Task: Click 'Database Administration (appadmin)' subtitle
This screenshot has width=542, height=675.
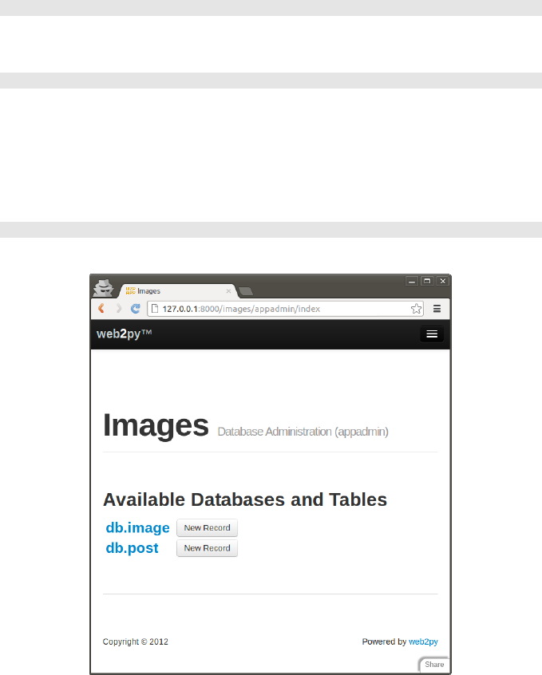Action: tap(303, 432)
